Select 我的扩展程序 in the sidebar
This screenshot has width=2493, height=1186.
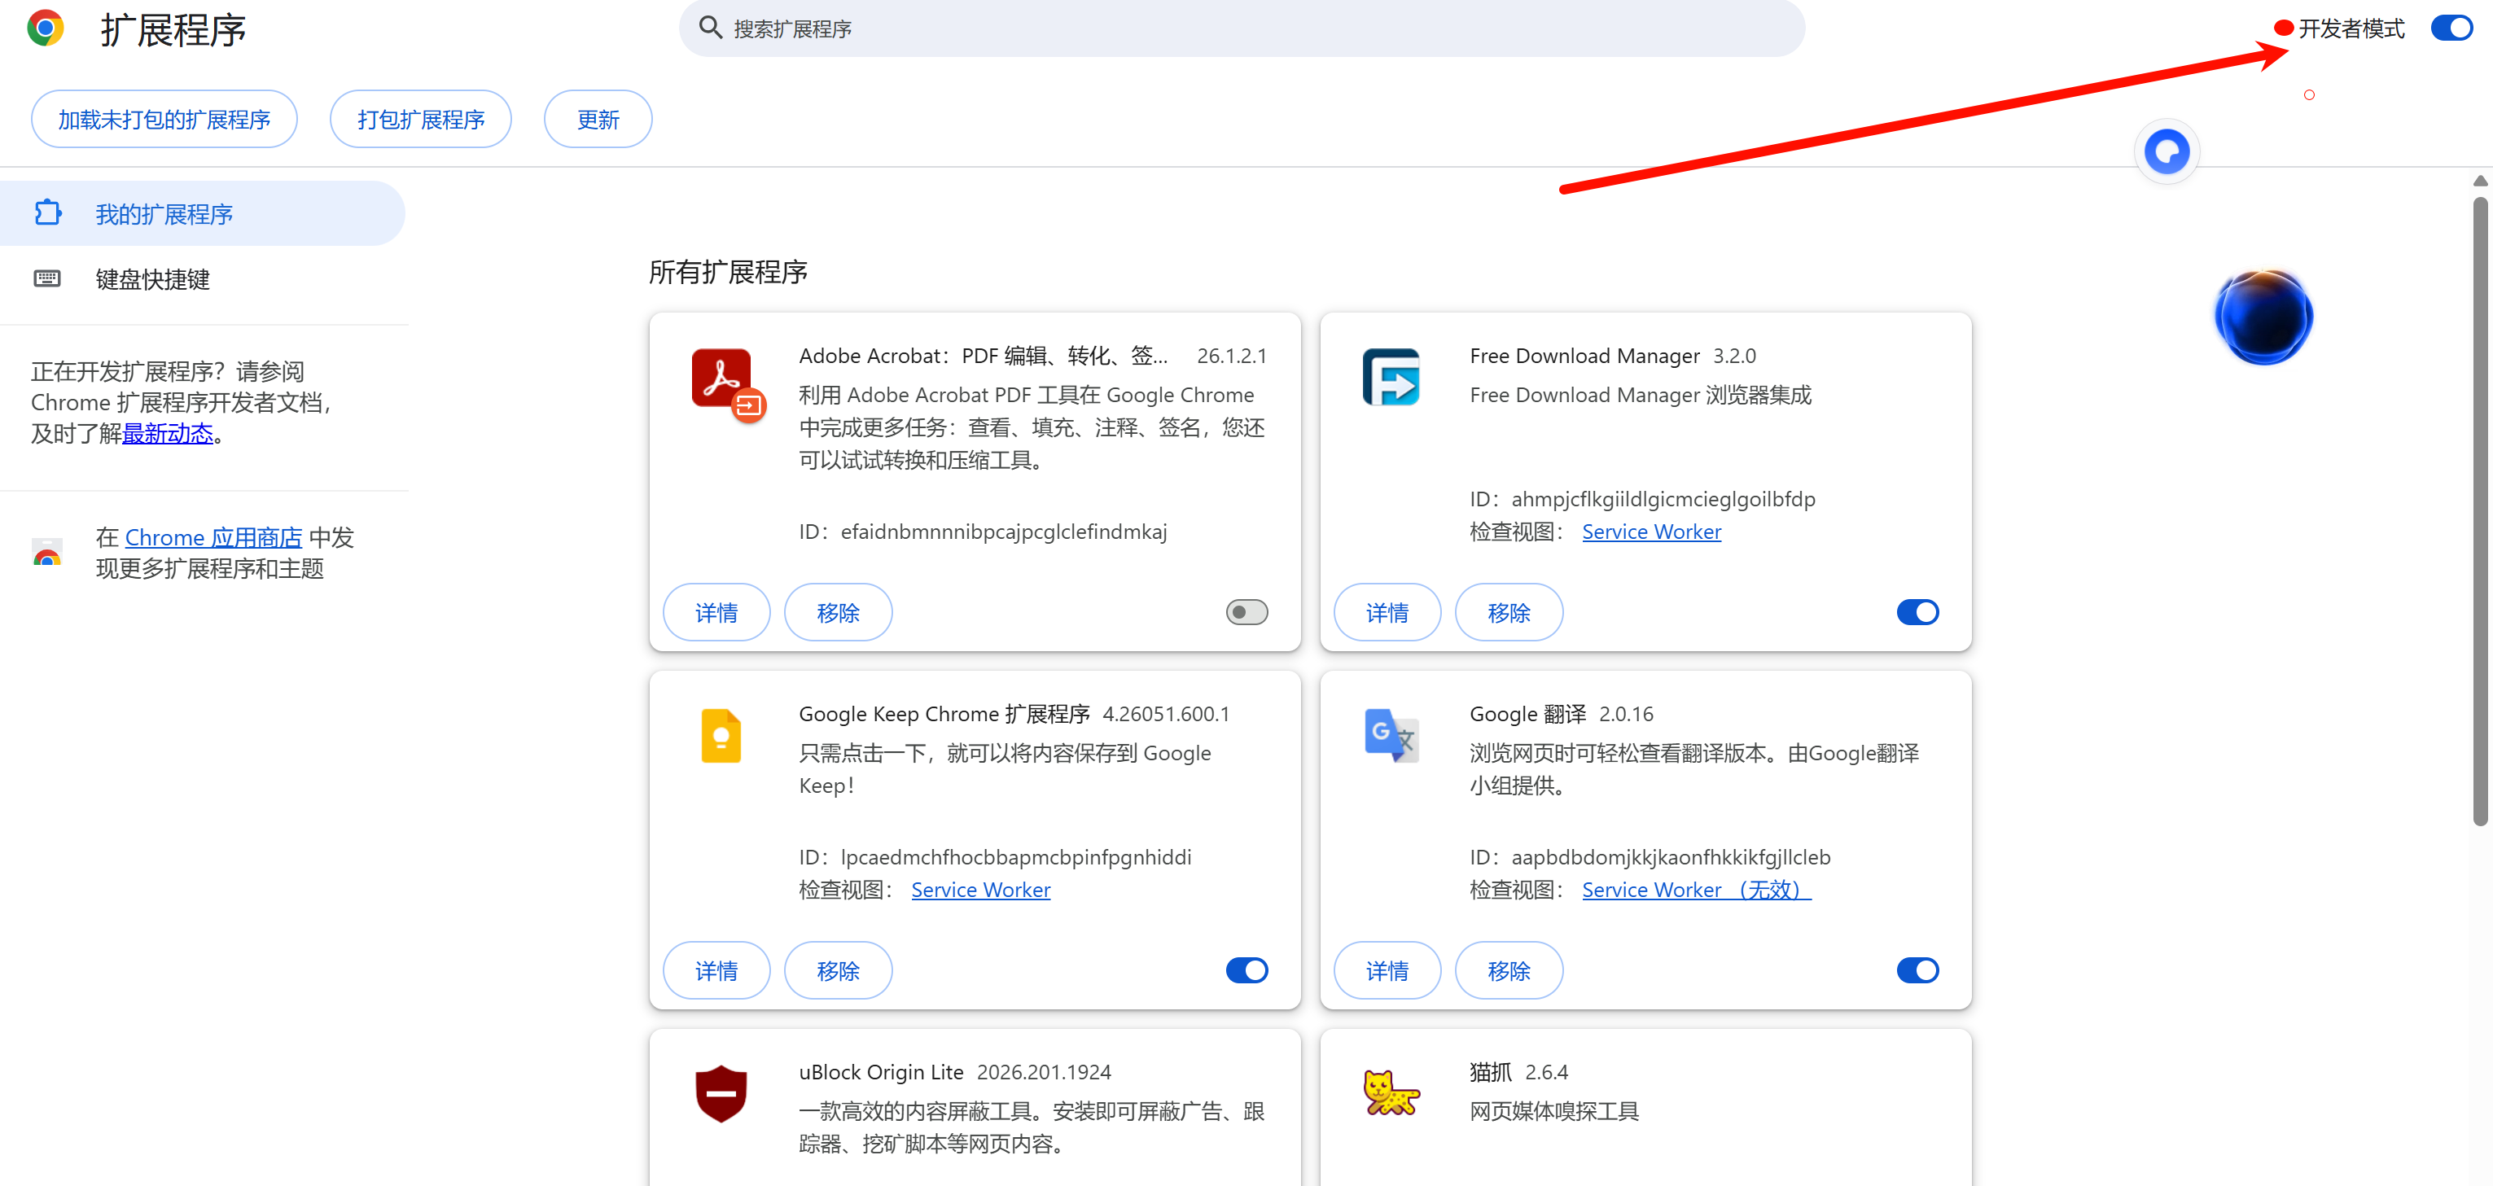[164, 214]
